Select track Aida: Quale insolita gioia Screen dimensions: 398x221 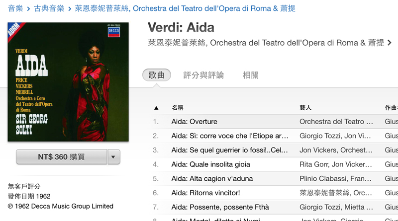point(275,164)
